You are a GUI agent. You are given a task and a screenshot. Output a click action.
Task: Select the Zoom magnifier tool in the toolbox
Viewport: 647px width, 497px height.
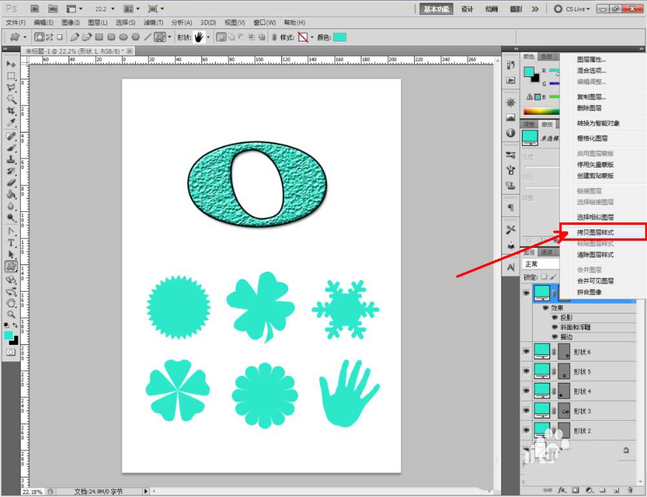pos(11,315)
